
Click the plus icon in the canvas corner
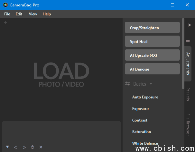[x=5, y=22]
